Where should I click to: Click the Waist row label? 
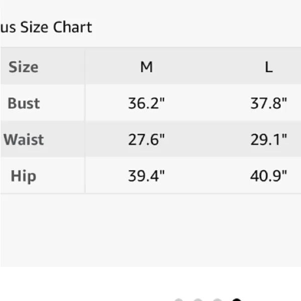pyautogui.click(x=24, y=139)
